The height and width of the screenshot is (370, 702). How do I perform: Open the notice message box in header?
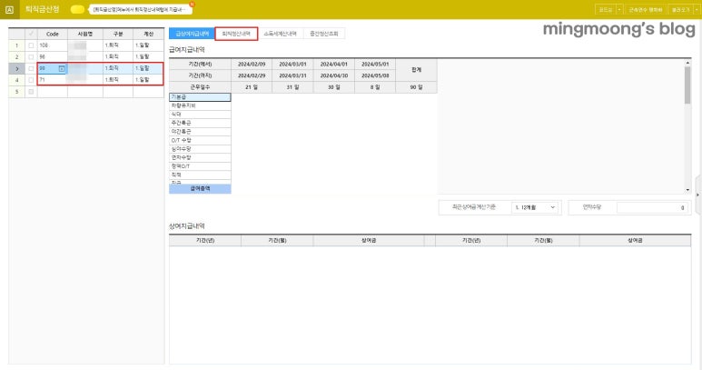tap(140, 9)
